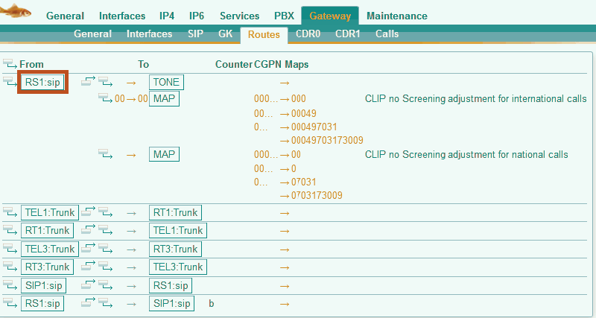Click insert-below icon in RS1:sip to SIP1:sip route
This screenshot has height=318, width=596.
(x=88, y=303)
